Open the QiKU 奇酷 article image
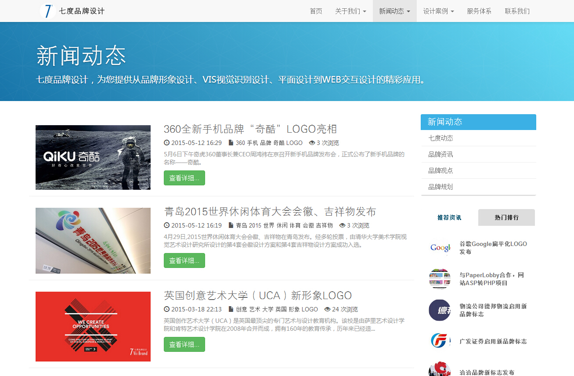The height and width of the screenshot is (376, 574). [x=93, y=157]
